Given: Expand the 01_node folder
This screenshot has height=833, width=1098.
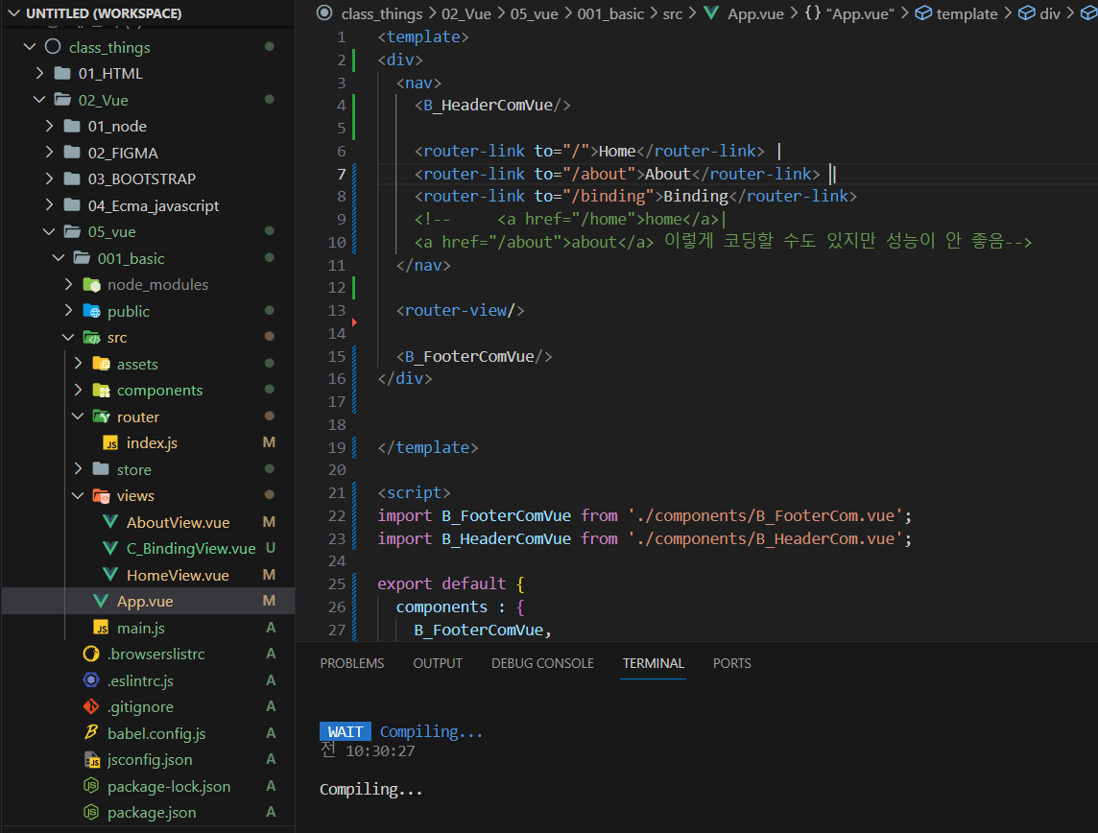Looking at the screenshot, I should coord(49,126).
